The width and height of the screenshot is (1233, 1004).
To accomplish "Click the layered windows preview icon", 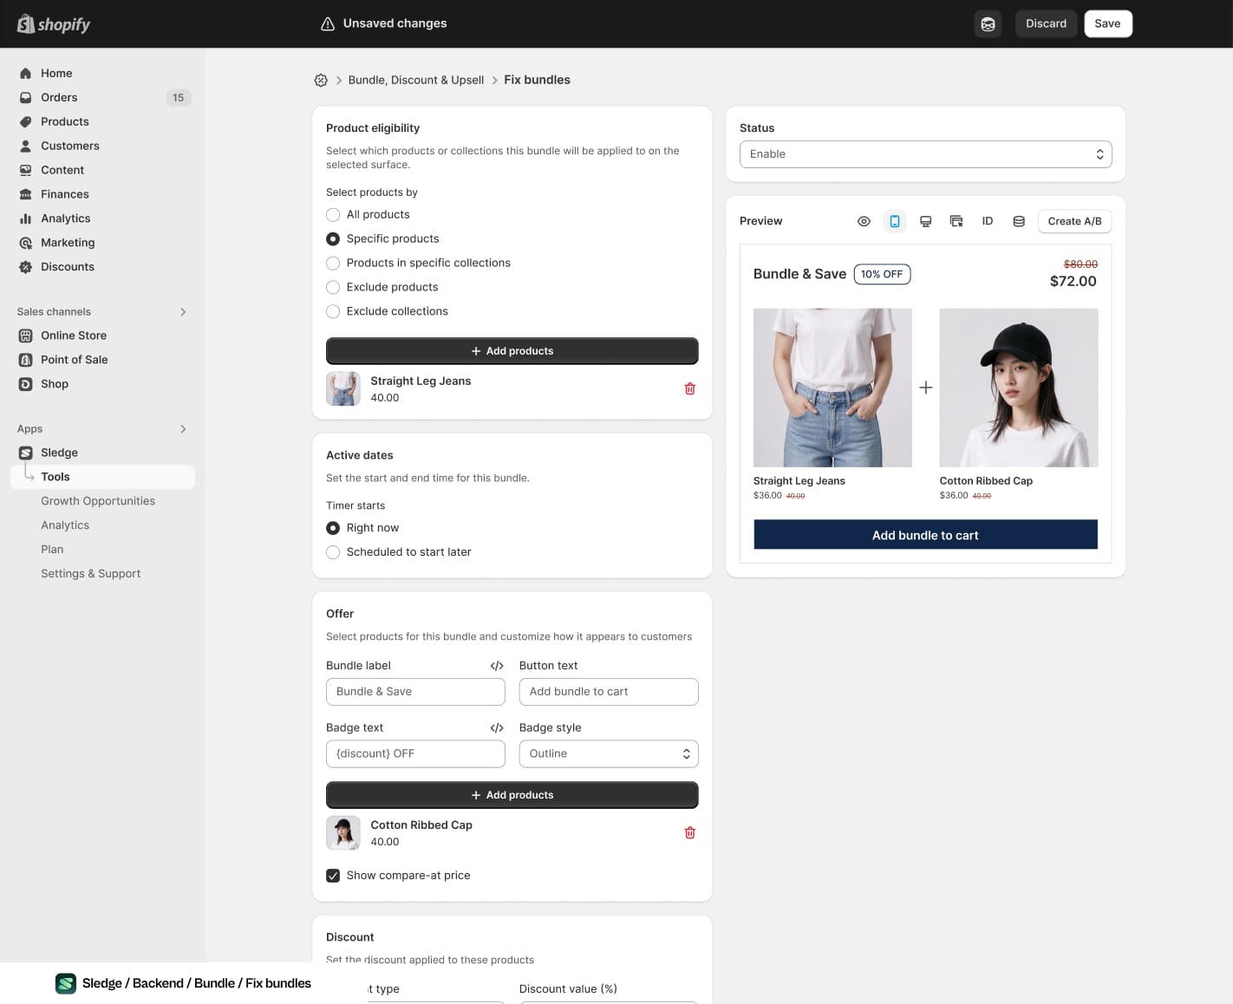I will tap(956, 221).
